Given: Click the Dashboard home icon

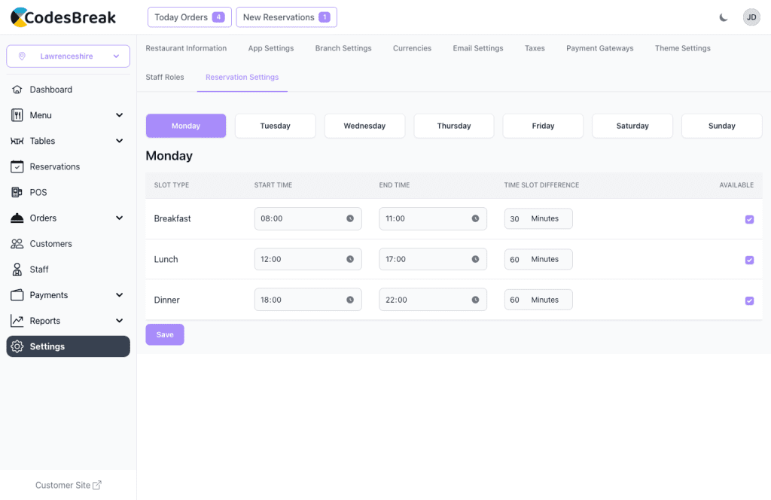Looking at the screenshot, I should pyautogui.click(x=17, y=90).
